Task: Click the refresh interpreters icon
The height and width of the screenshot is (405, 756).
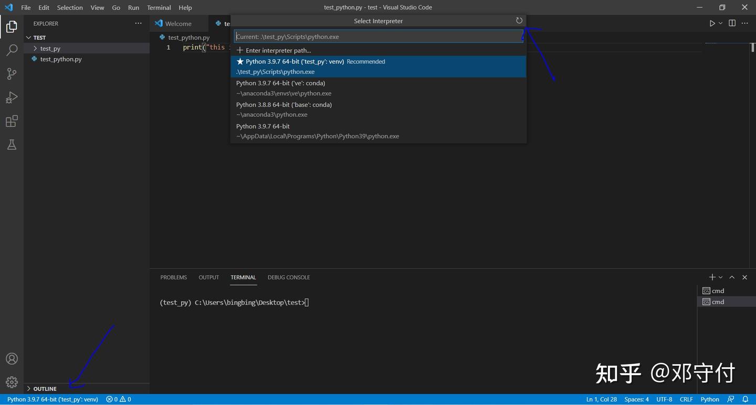Action: coord(519,20)
